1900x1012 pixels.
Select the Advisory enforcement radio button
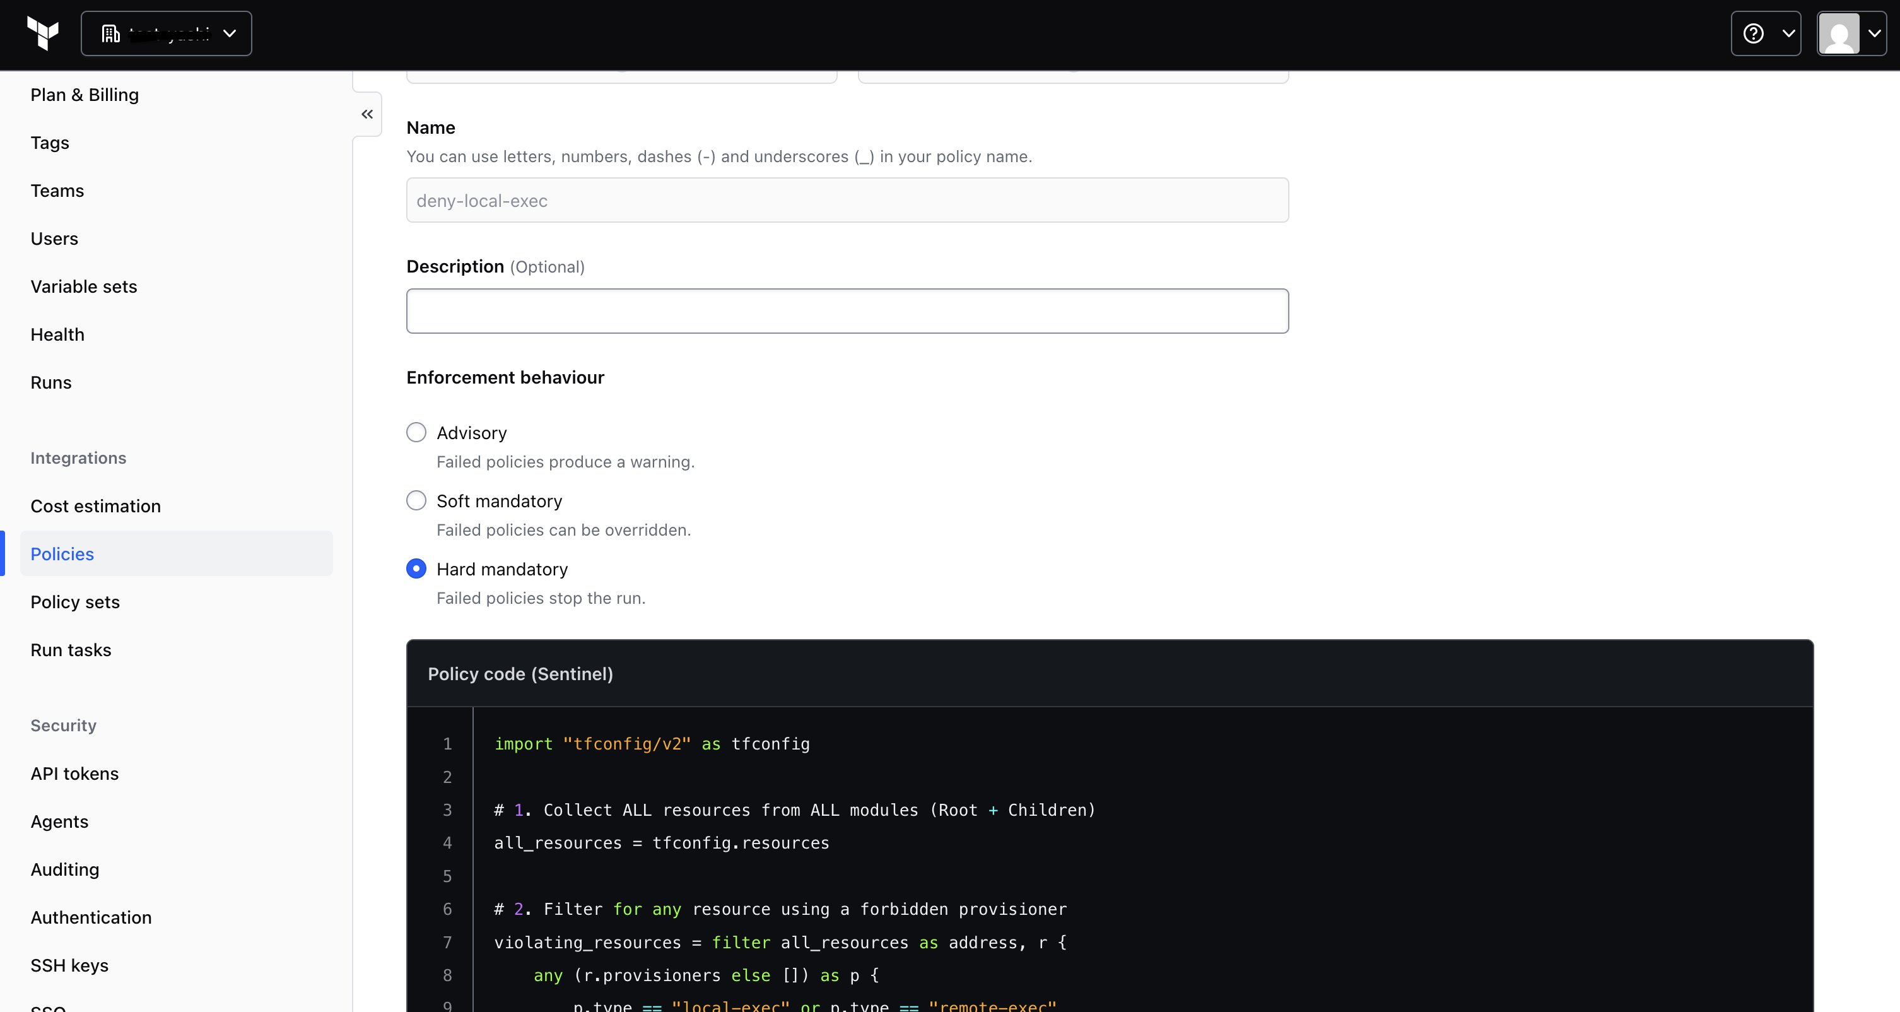point(416,432)
